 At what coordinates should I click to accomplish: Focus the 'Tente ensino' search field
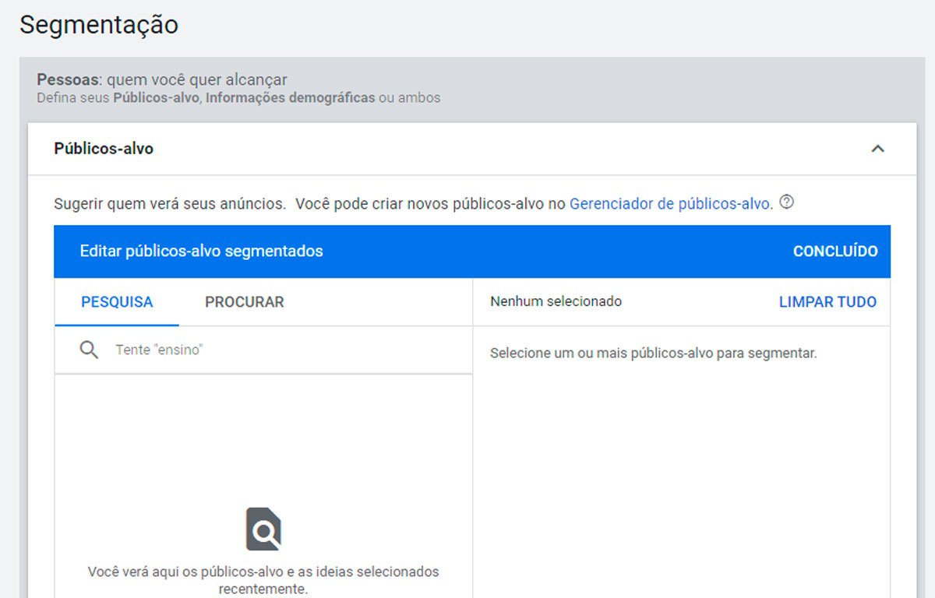point(280,350)
